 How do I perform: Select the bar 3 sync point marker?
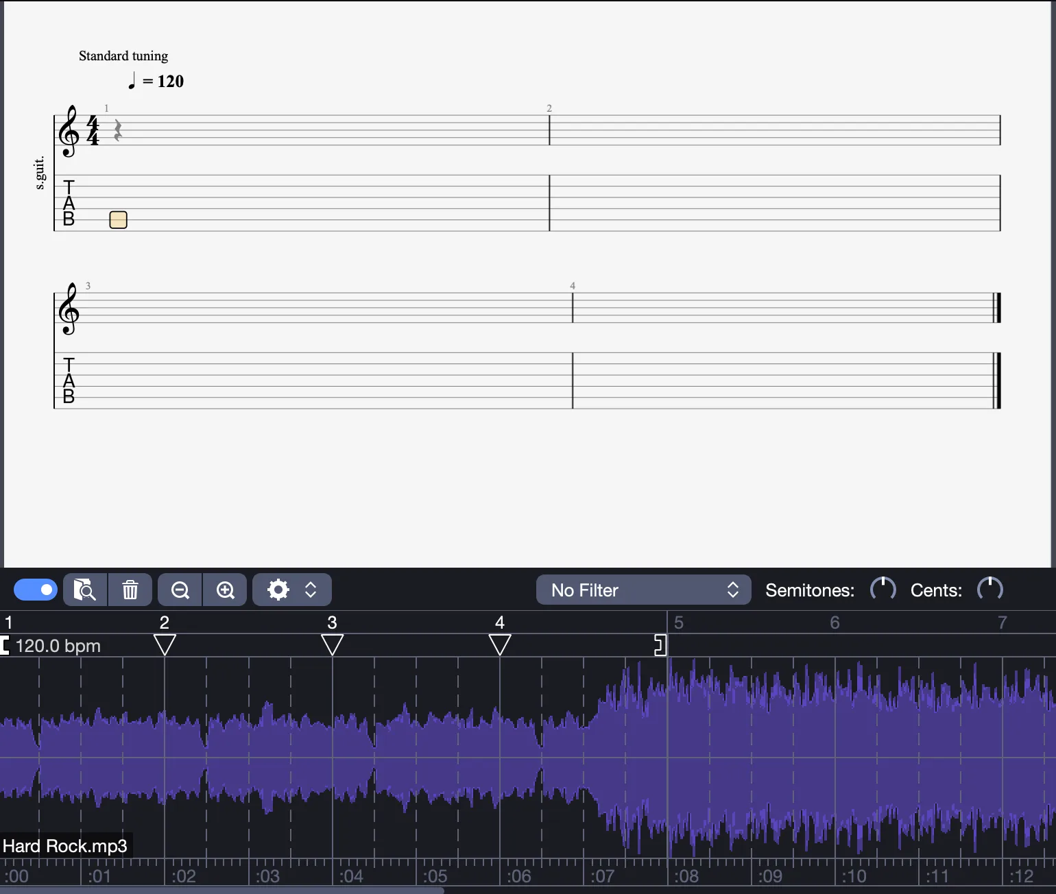pos(333,644)
